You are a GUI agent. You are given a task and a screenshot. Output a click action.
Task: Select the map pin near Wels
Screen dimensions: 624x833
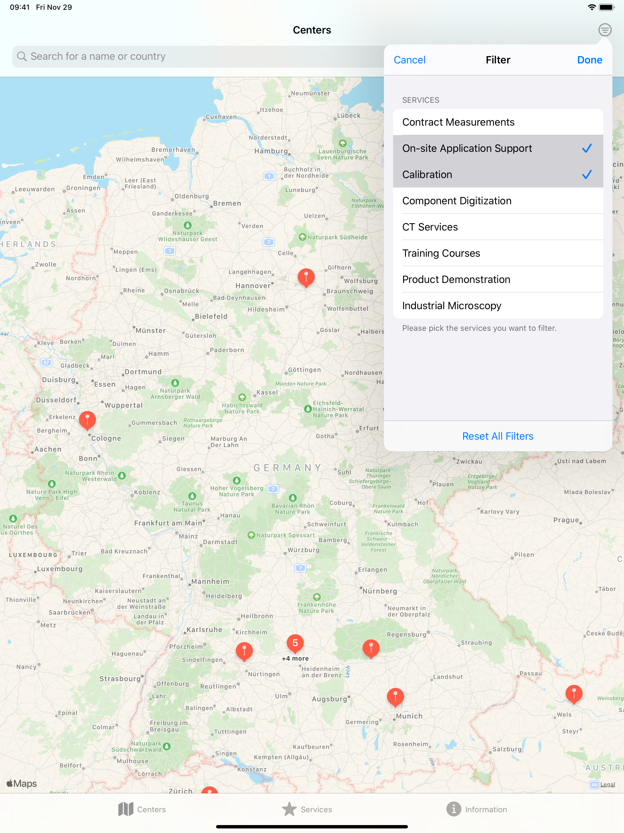(x=574, y=694)
